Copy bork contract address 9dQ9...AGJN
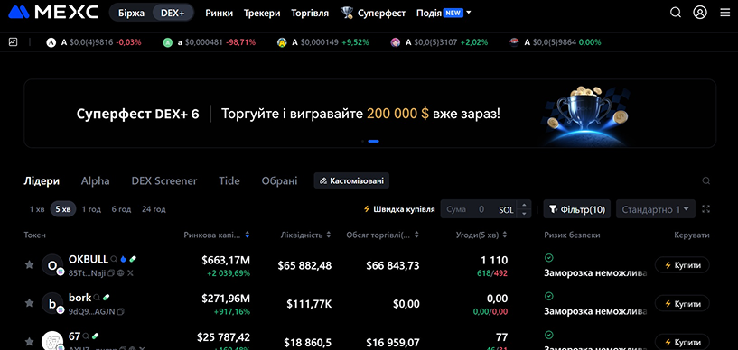This screenshot has height=350, width=738. click(x=121, y=311)
